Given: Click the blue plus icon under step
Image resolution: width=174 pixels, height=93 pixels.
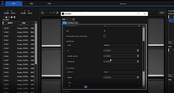Looking at the screenshot, I should [86, 87].
